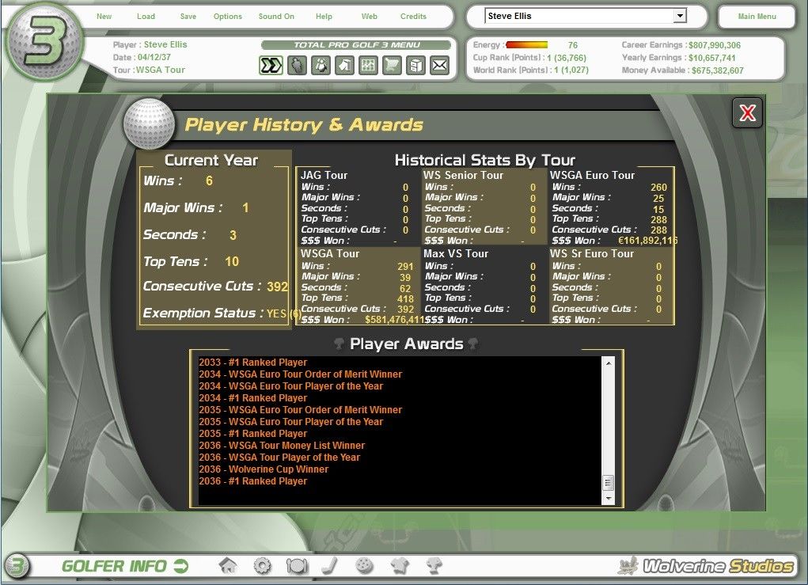Close the Player History & Awards window
Viewport: 808px width, 585px height.
(x=747, y=113)
